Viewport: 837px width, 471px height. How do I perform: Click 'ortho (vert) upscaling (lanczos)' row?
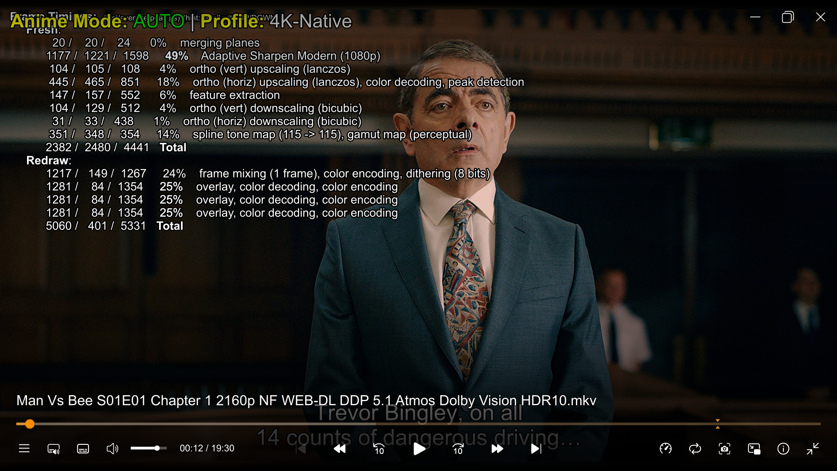200,69
